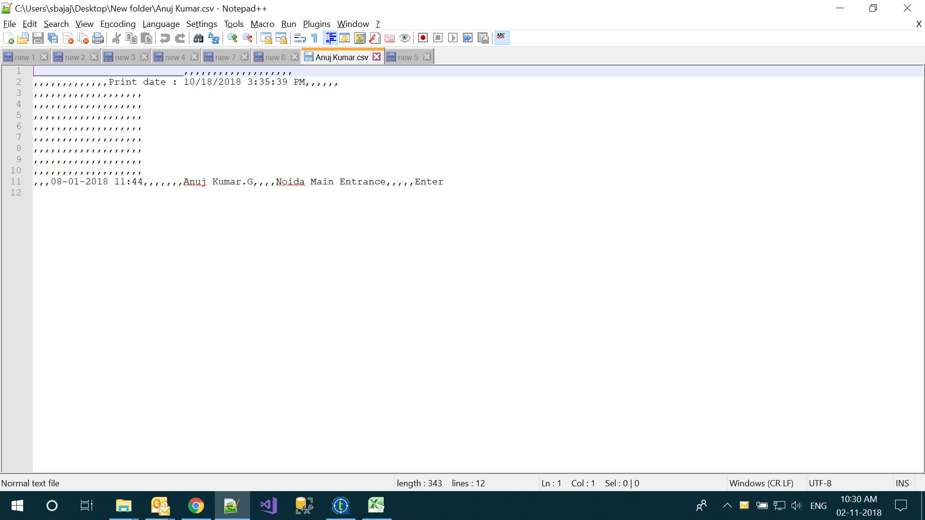The width and height of the screenshot is (925, 520).
Task: Toggle the indent guide toolbar button
Action: tap(330, 38)
